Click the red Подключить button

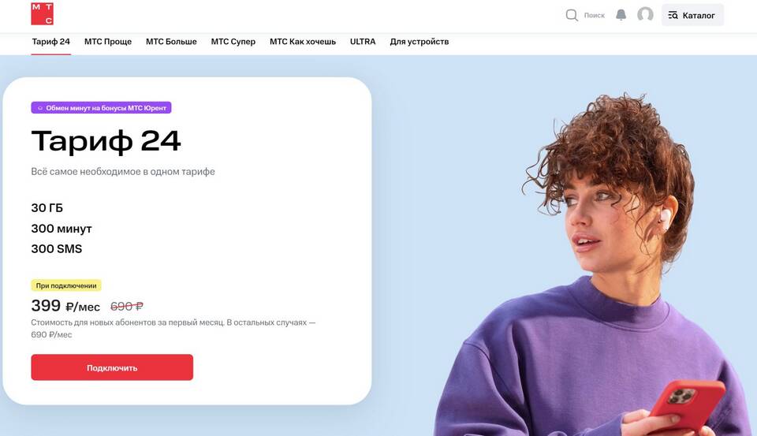tap(112, 367)
